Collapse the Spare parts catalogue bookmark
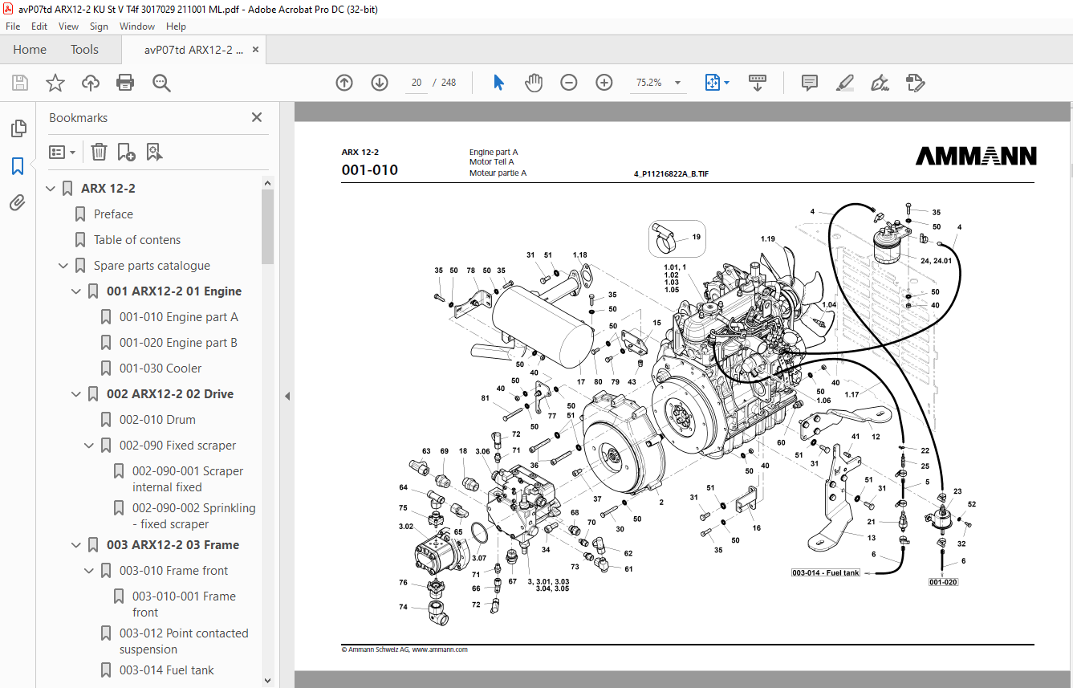The image size is (1073, 688). [64, 266]
